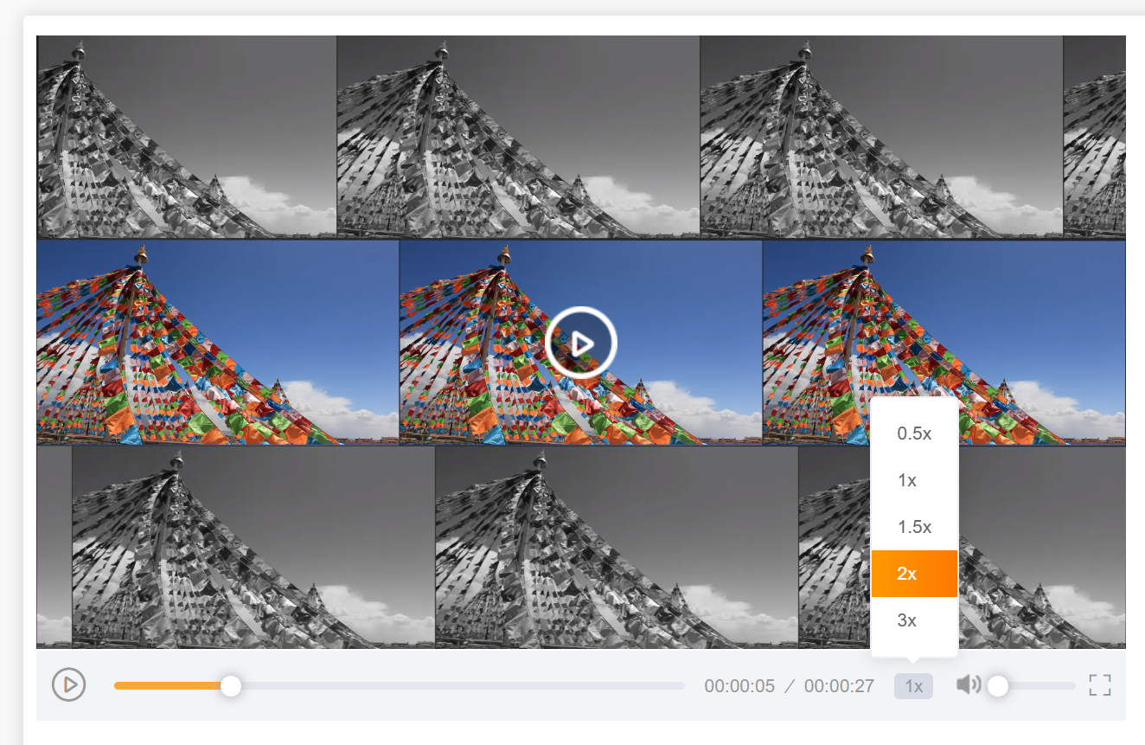Choose 1.5x playback speed
1145x745 pixels.
[x=914, y=527]
